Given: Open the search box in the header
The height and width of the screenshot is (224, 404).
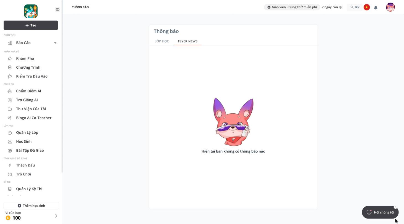Looking at the screenshot, I should click(x=355, y=7).
